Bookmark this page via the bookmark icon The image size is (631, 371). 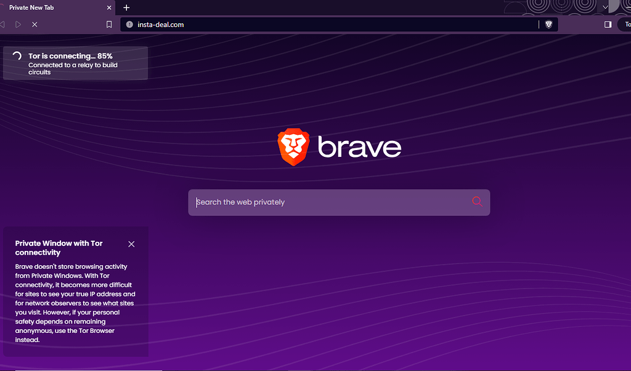[109, 24]
